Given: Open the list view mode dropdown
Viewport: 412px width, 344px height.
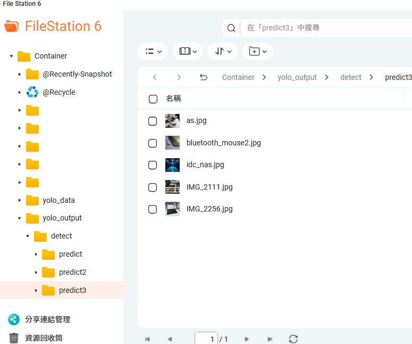Looking at the screenshot, I should pyautogui.click(x=153, y=52).
